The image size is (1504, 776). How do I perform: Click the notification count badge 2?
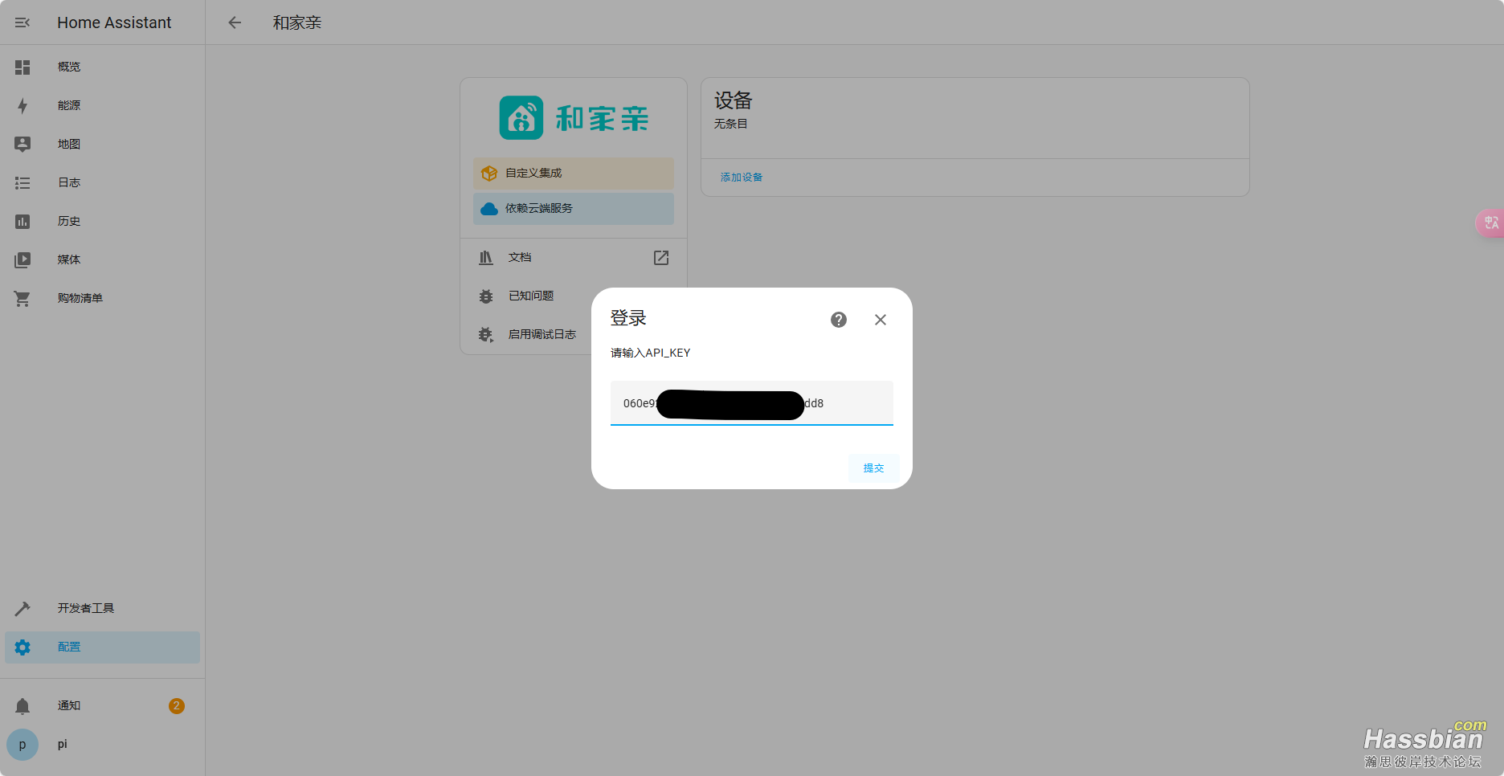point(177,706)
